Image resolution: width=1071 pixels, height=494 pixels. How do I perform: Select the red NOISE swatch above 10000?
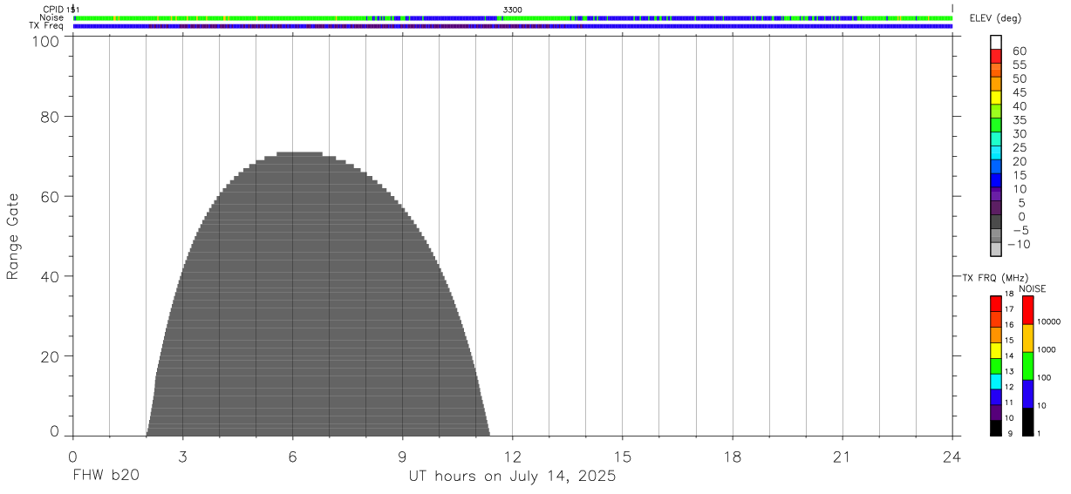tap(1027, 310)
